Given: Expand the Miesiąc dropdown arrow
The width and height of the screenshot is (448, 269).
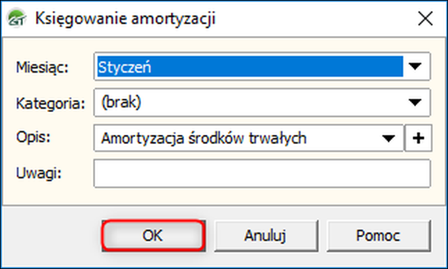Looking at the screenshot, I should (415, 66).
